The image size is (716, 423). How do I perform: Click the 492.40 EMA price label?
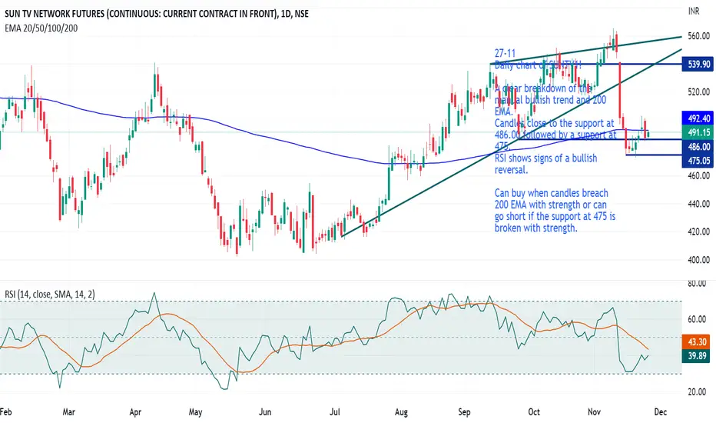698,118
